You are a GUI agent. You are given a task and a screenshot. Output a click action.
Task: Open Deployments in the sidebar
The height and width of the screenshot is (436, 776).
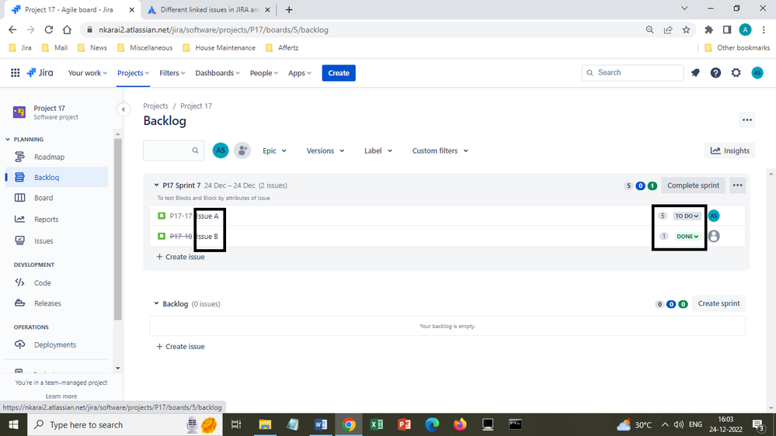(57, 344)
